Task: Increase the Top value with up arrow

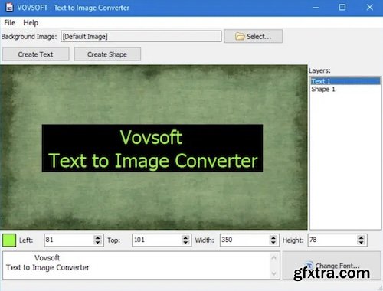Action: [x=185, y=237]
